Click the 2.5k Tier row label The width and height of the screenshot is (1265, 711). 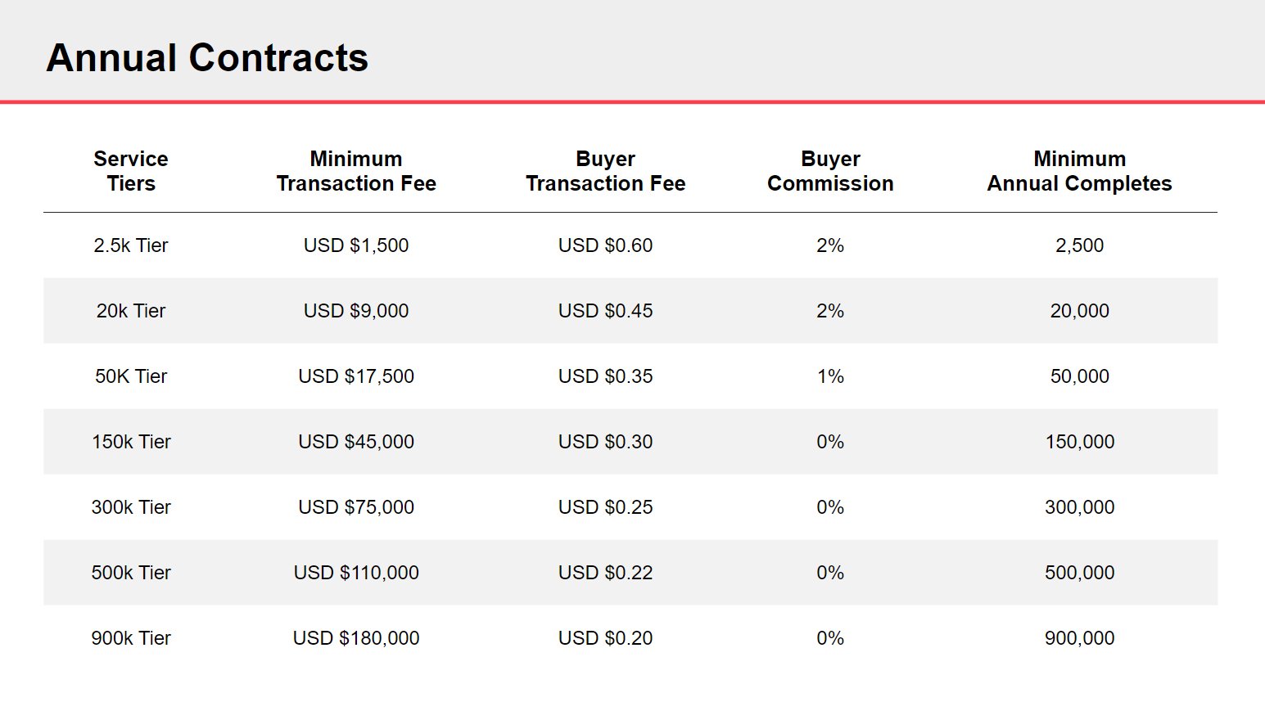(131, 245)
